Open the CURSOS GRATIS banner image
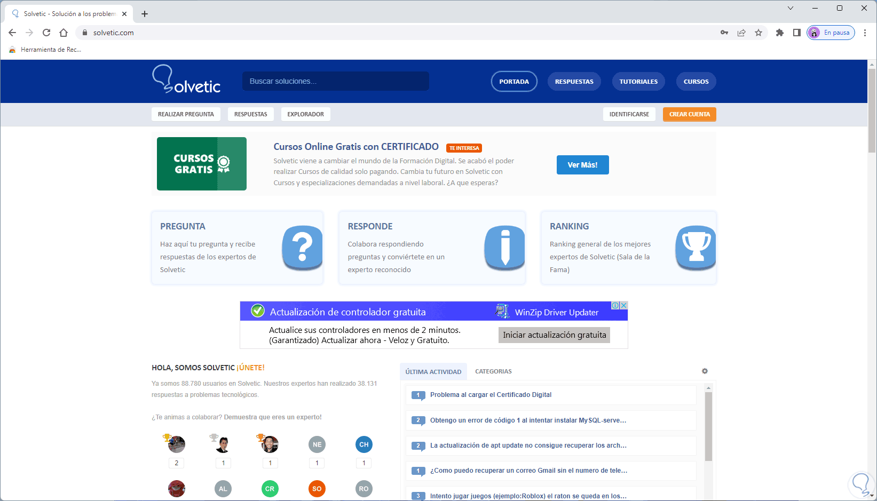Screen dimensions: 877x501 (202, 164)
